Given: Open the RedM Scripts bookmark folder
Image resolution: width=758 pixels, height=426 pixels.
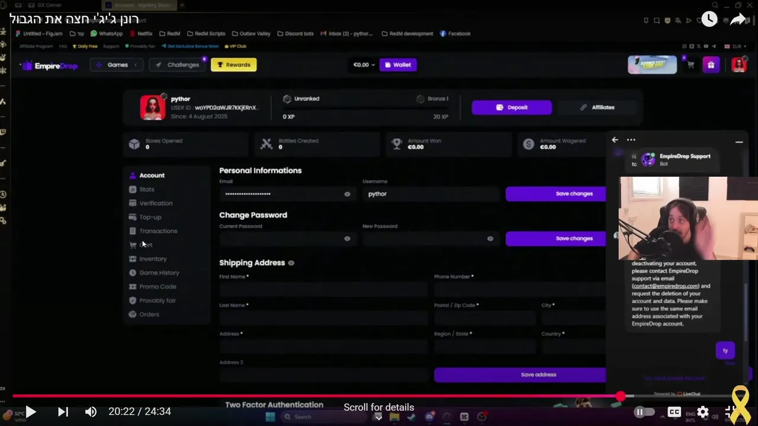Looking at the screenshot, I should pyautogui.click(x=206, y=34).
